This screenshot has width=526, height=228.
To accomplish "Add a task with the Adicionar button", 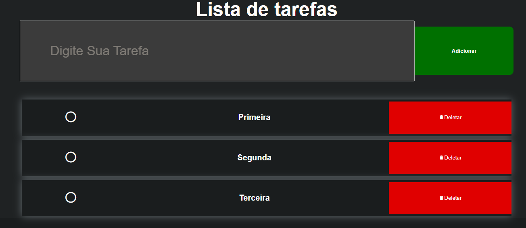I will coord(464,51).
